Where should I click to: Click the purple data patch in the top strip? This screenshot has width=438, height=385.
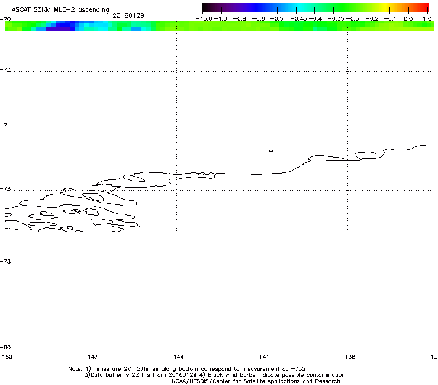pos(59,28)
